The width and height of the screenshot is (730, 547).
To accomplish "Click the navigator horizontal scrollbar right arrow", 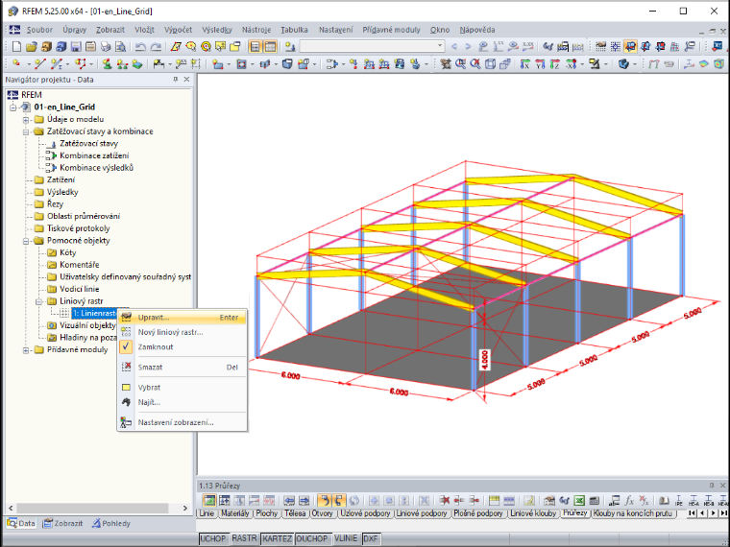I will pos(185,508).
